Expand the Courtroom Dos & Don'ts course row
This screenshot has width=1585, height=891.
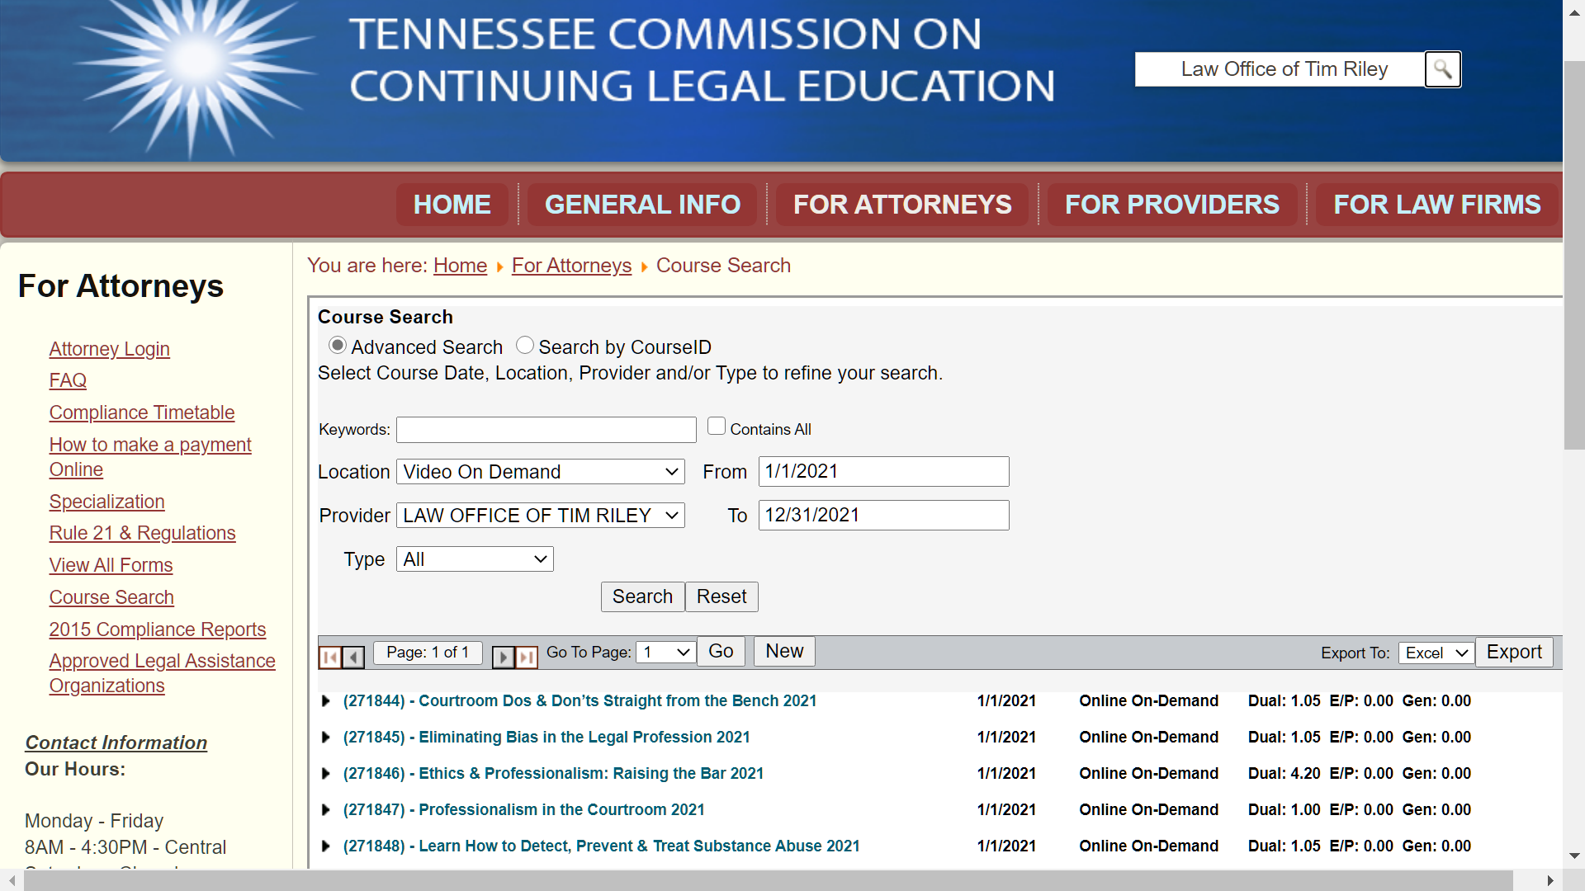click(x=325, y=700)
